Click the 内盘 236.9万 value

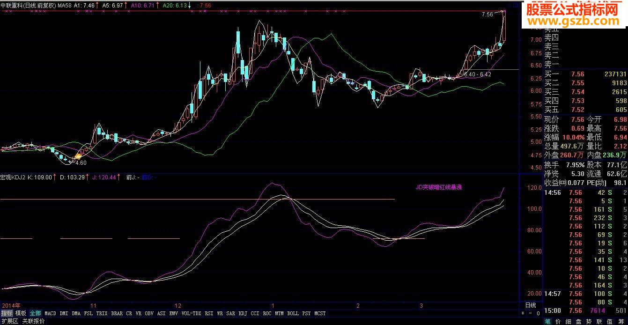615,155
